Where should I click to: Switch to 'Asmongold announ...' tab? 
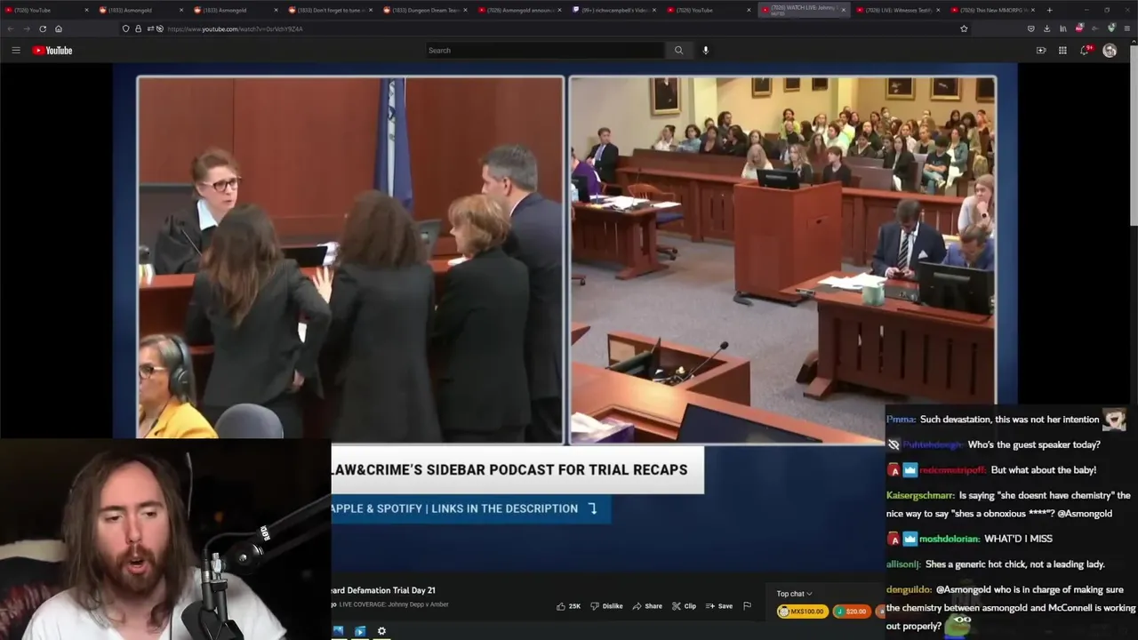click(x=519, y=10)
